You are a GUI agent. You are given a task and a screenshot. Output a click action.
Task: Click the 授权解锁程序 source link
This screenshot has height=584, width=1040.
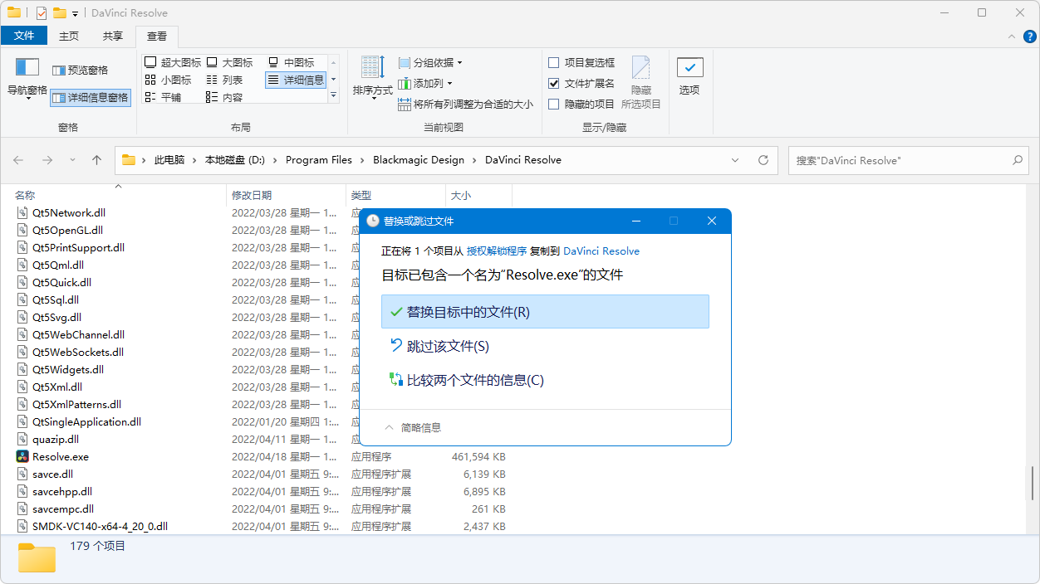point(497,251)
